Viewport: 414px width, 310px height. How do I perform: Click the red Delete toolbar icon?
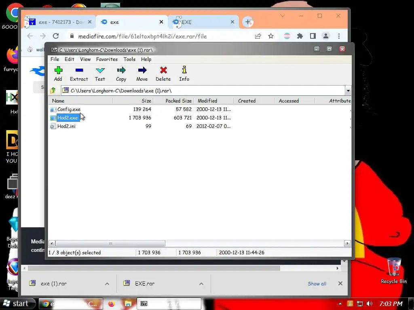[x=163, y=73]
